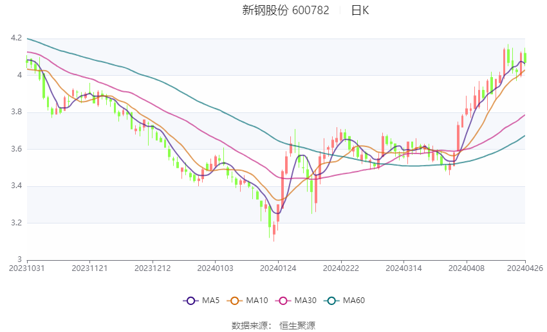The image size is (547, 332).
Task: Click the 4.2 price axis label
Action: pos(15,39)
